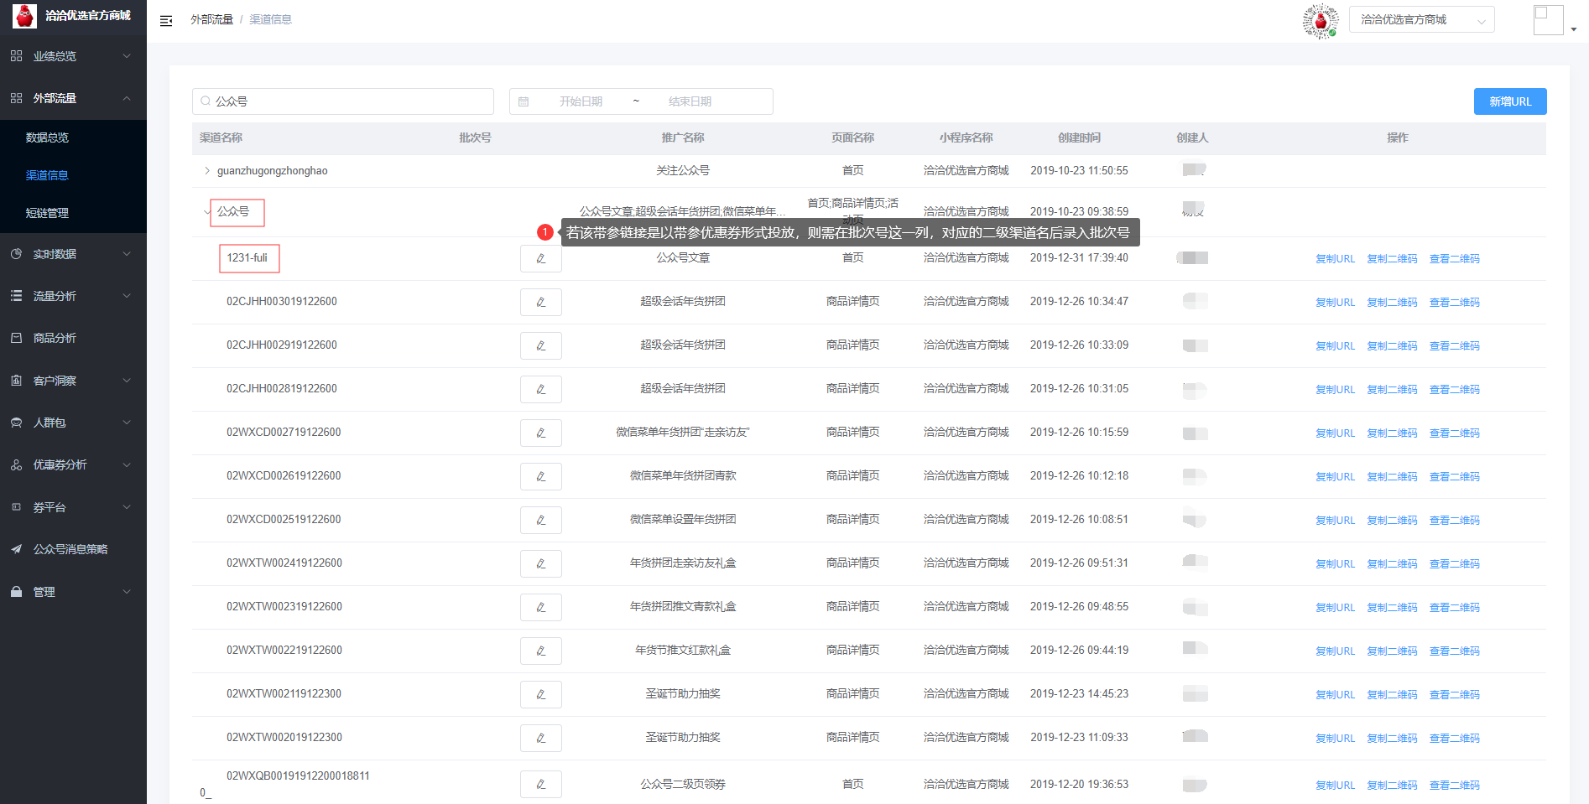1589x804 pixels.
Task: Expand the 实时数据 sidebar menu
Action: pos(73,254)
